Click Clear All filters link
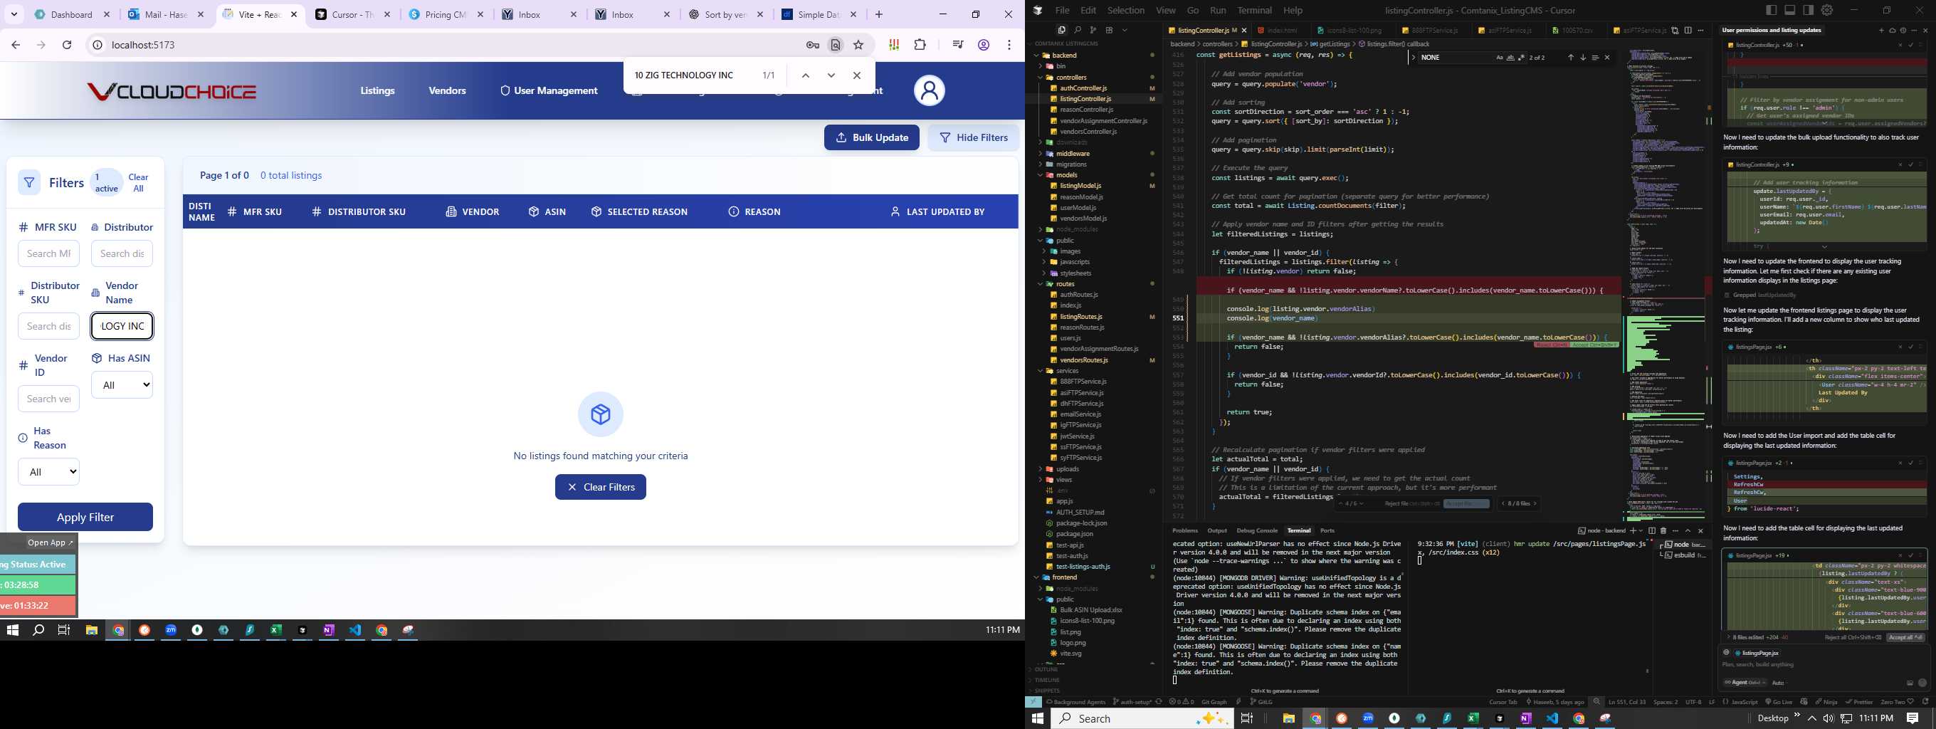This screenshot has width=1936, height=729. point(138,183)
